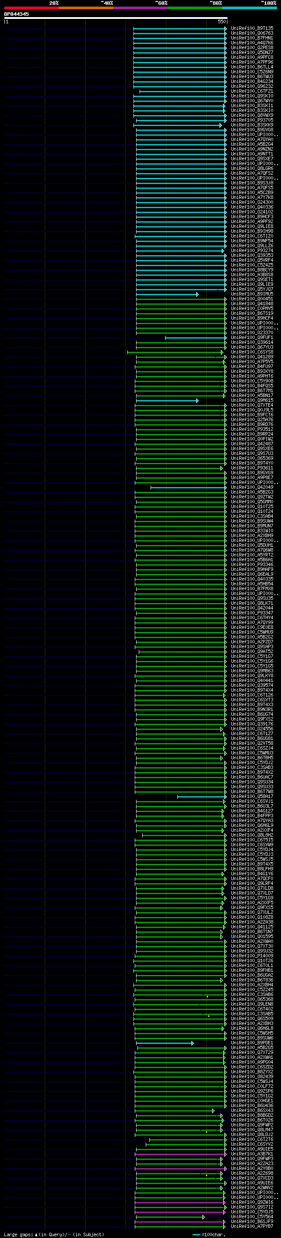Screen dimensions: 281x1238
Task: Select label UniRef100_Q9MB63
Action: click(x=252, y=671)
